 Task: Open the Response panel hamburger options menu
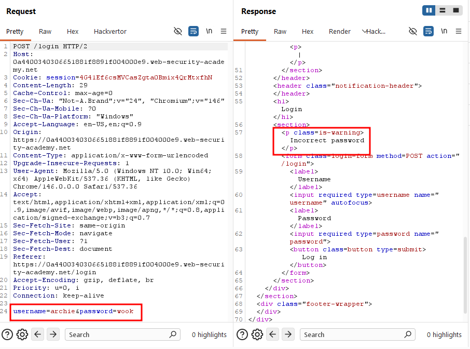click(458, 31)
